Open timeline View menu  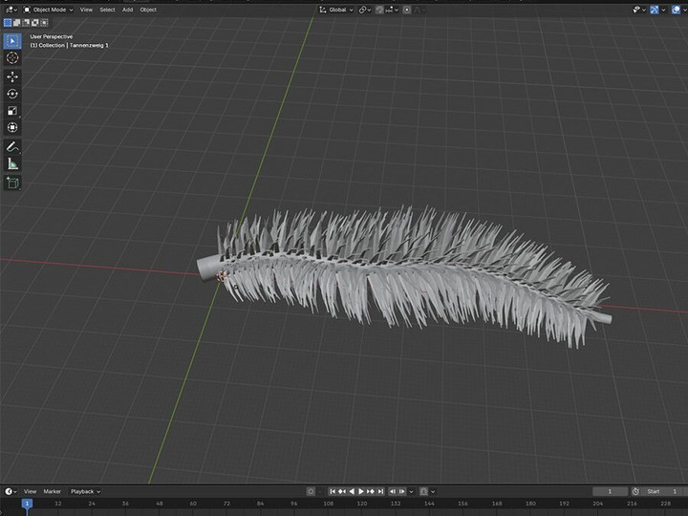(30, 491)
